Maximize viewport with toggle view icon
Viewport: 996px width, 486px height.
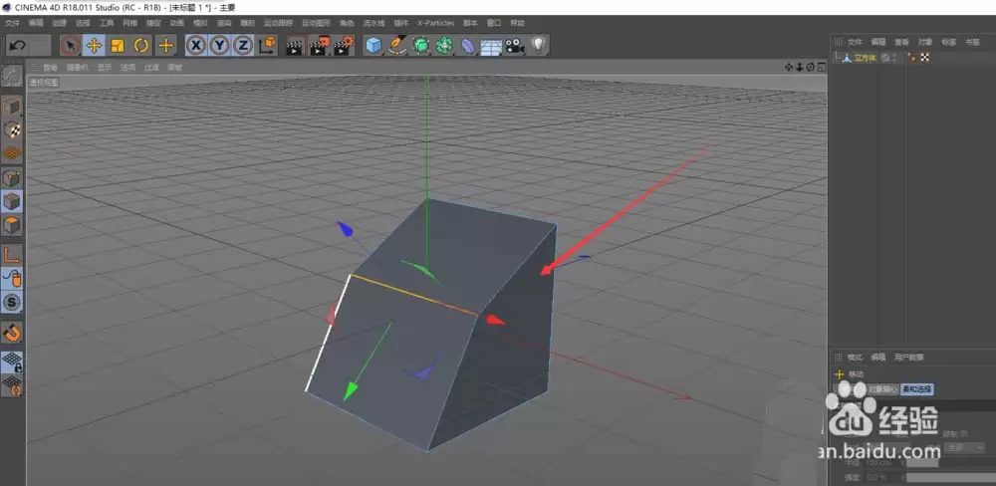pos(821,67)
